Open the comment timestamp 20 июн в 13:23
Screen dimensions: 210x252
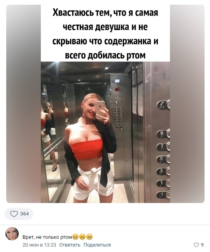[x=39, y=245]
